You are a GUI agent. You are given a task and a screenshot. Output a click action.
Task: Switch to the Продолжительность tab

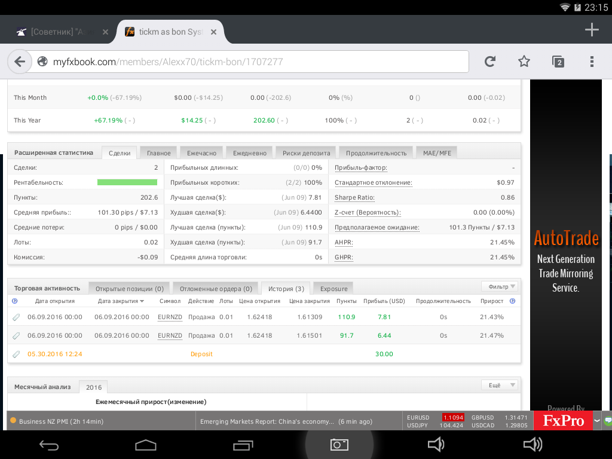(377, 153)
